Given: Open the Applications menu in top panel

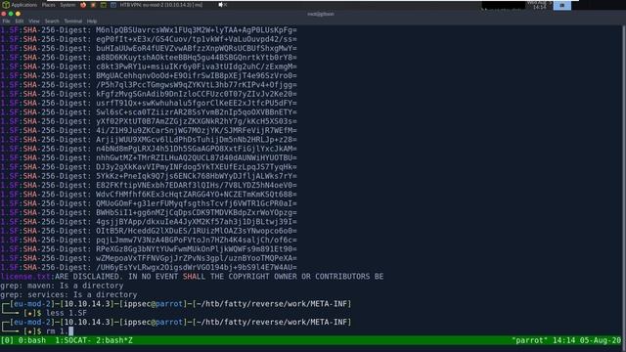Looking at the screenshot, I should click(x=23, y=5).
